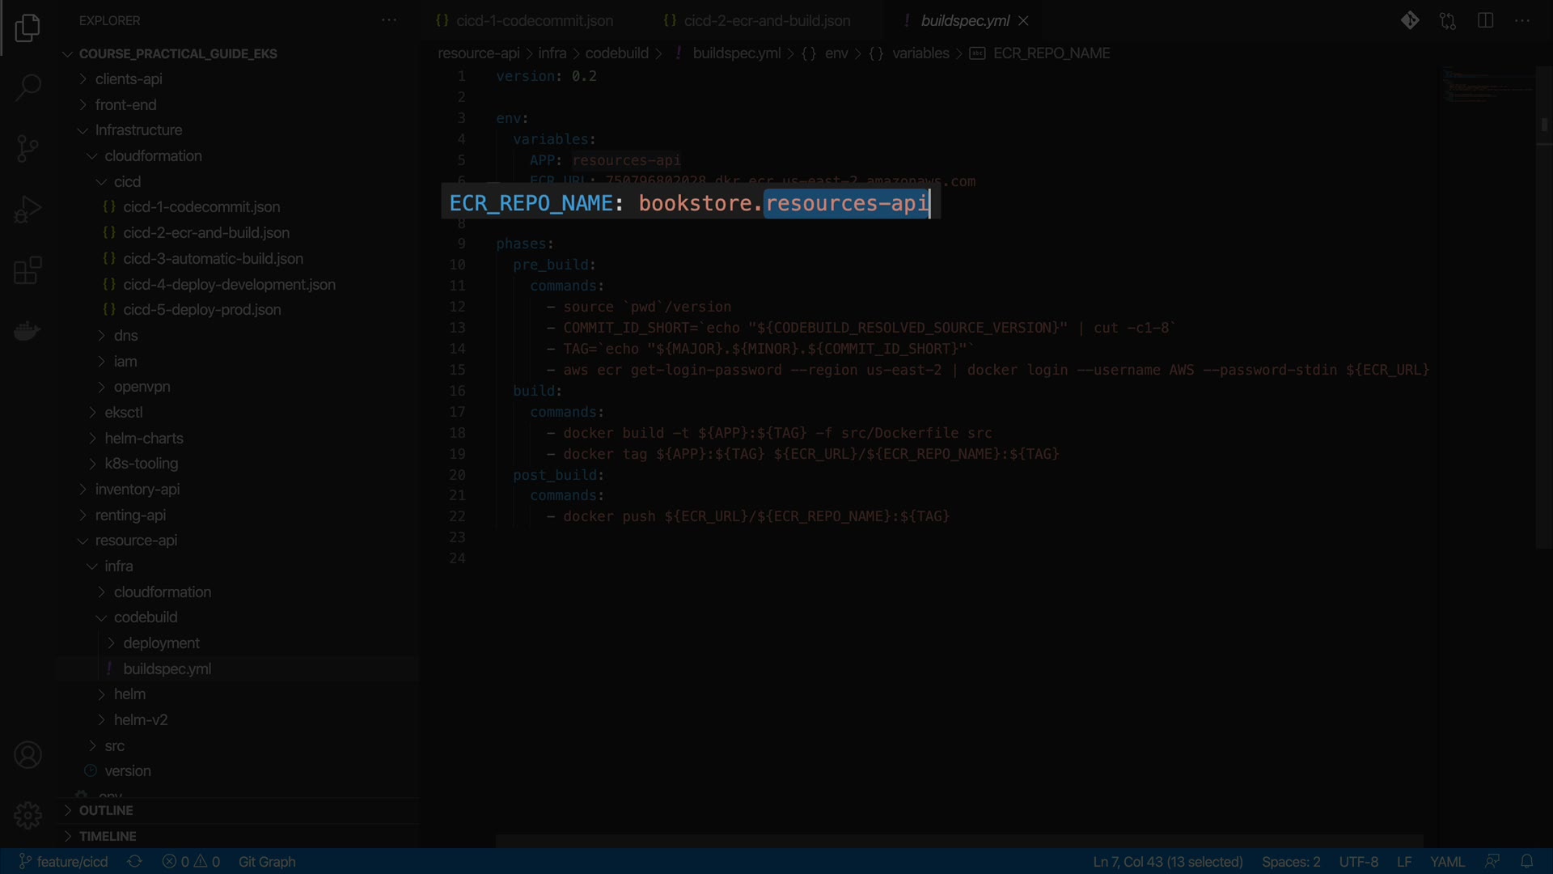Open the Source Control view
Image resolution: width=1553 pixels, height=874 pixels.
28,148
